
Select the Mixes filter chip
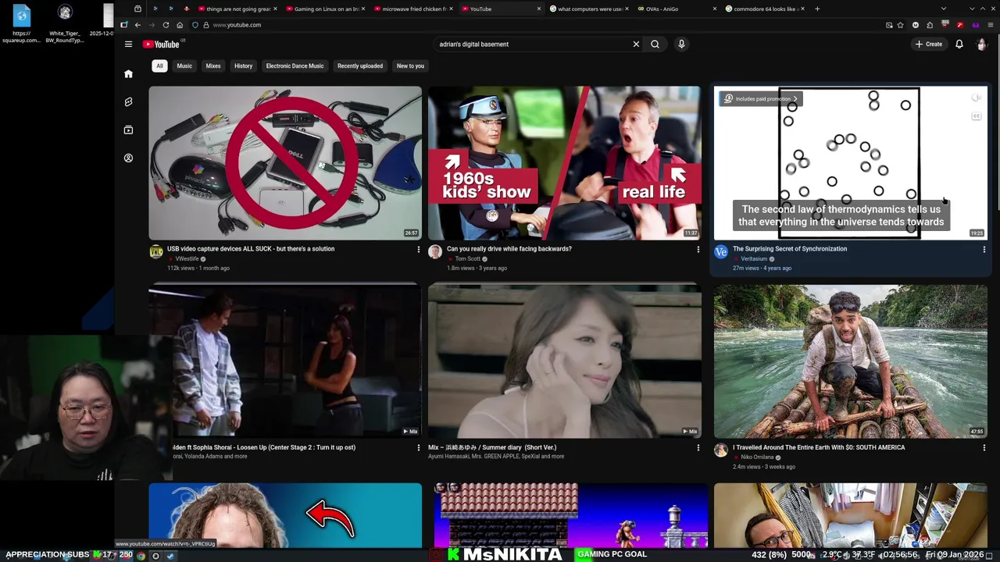[x=213, y=66]
